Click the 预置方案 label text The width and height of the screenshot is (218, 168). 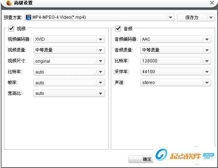point(13,18)
